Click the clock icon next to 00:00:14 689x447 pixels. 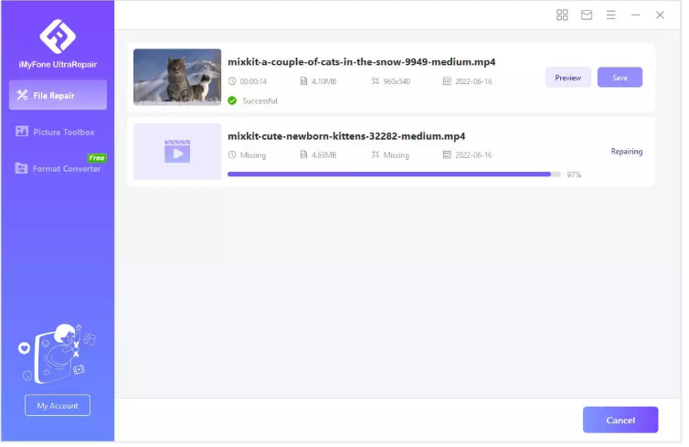click(x=234, y=81)
